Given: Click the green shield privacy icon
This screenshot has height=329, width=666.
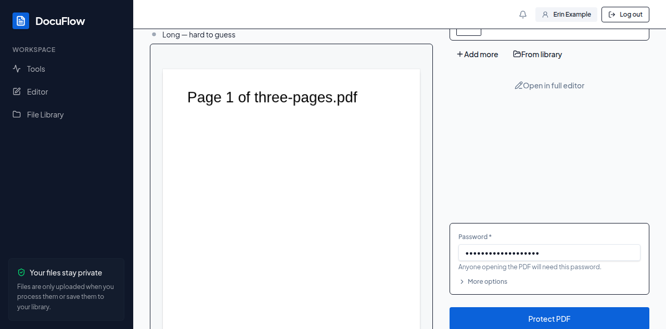Looking at the screenshot, I should click(21, 272).
